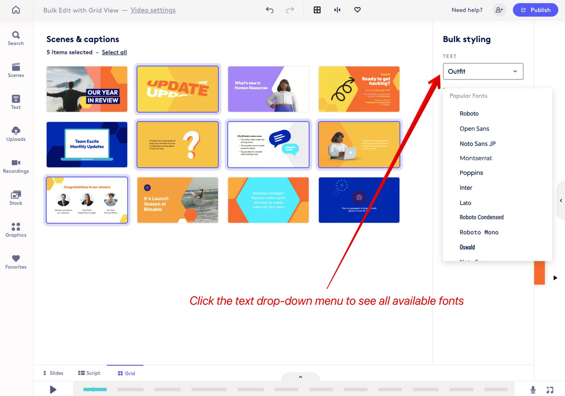This screenshot has height=396, width=565.
Task: Open the Graphics sidebar panel
Action: (16, 230)
